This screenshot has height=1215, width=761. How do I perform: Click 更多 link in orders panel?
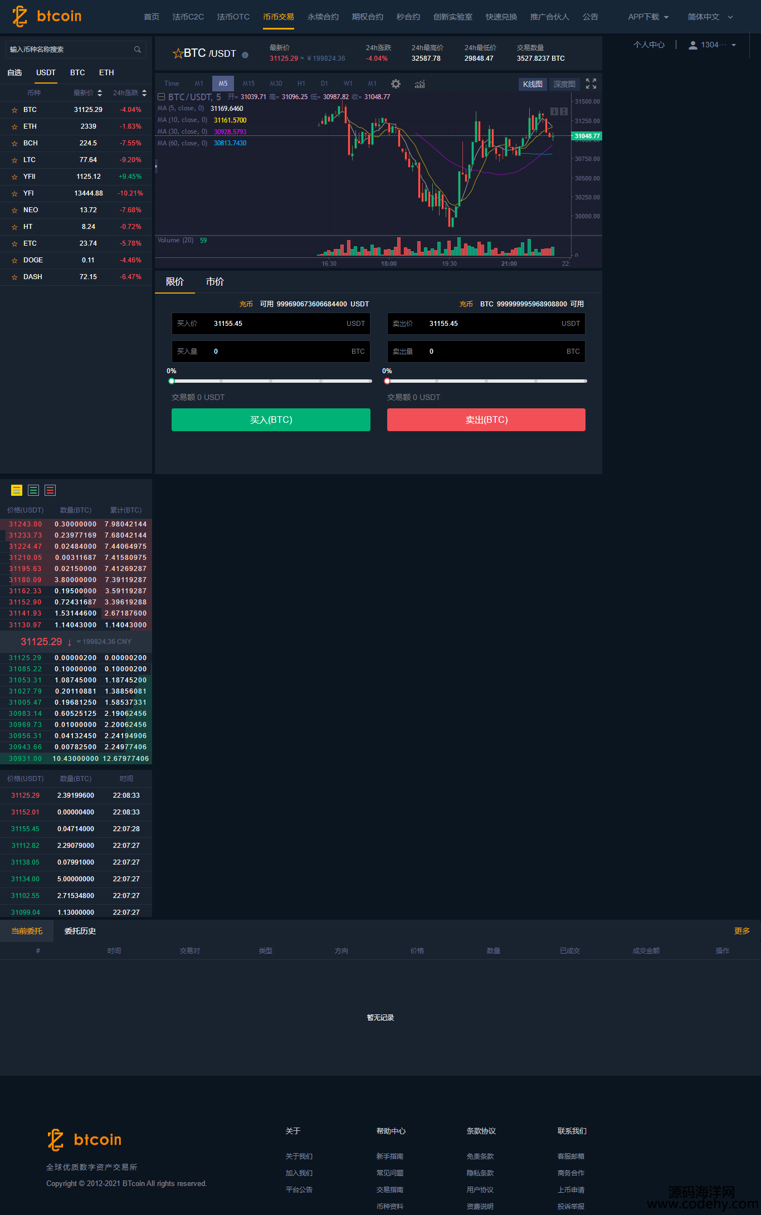742,931
